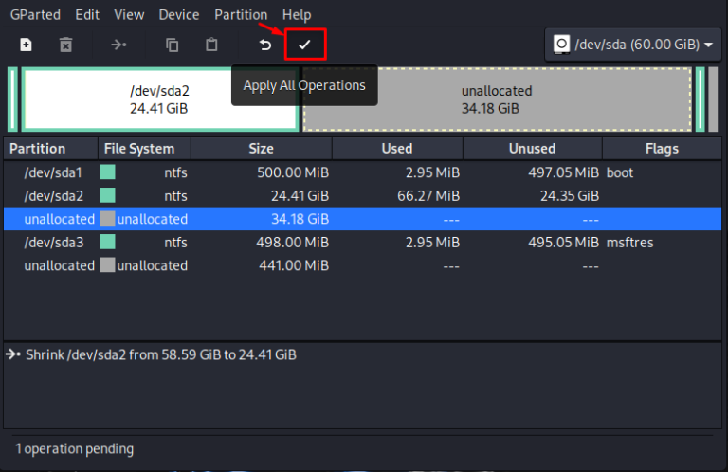The image size is (728, 472).
Task: Click the New partition toolbar icon
Action: click(26, 45)
